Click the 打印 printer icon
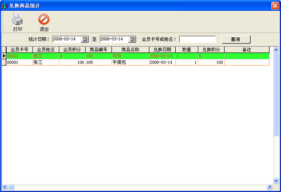281x192 pixels. [17, 19]
